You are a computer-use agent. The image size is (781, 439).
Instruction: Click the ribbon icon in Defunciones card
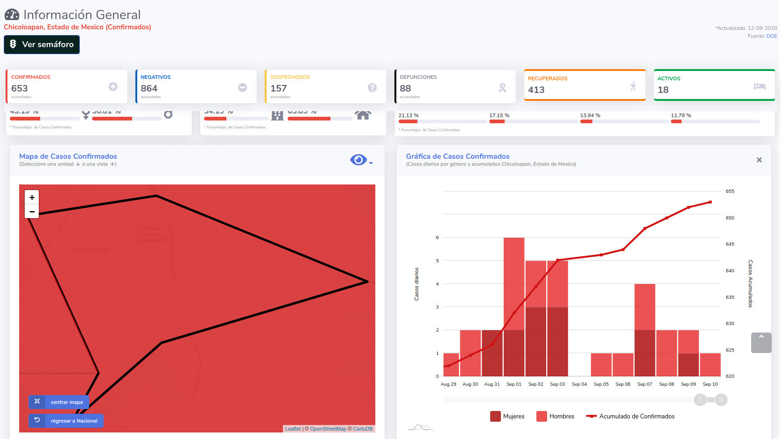pyautogui.click(x=502, y=87)
